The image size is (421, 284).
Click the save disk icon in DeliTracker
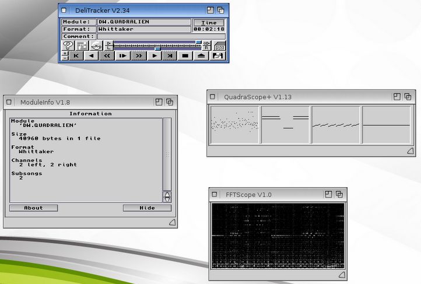pyautogui.click(x=217, y=55)
